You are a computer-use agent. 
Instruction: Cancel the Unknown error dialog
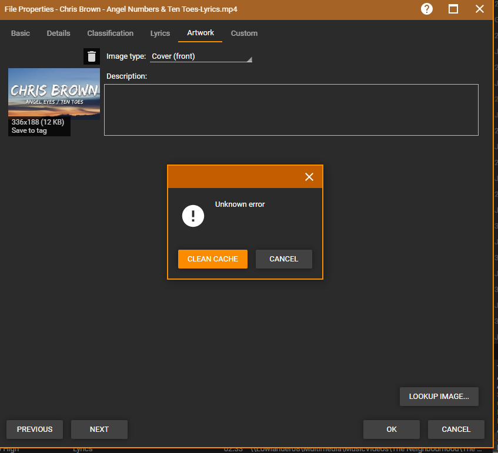[283, 259]
